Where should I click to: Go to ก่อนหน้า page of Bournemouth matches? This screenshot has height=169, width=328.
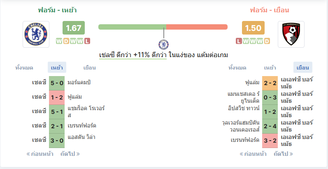[253, 154]
